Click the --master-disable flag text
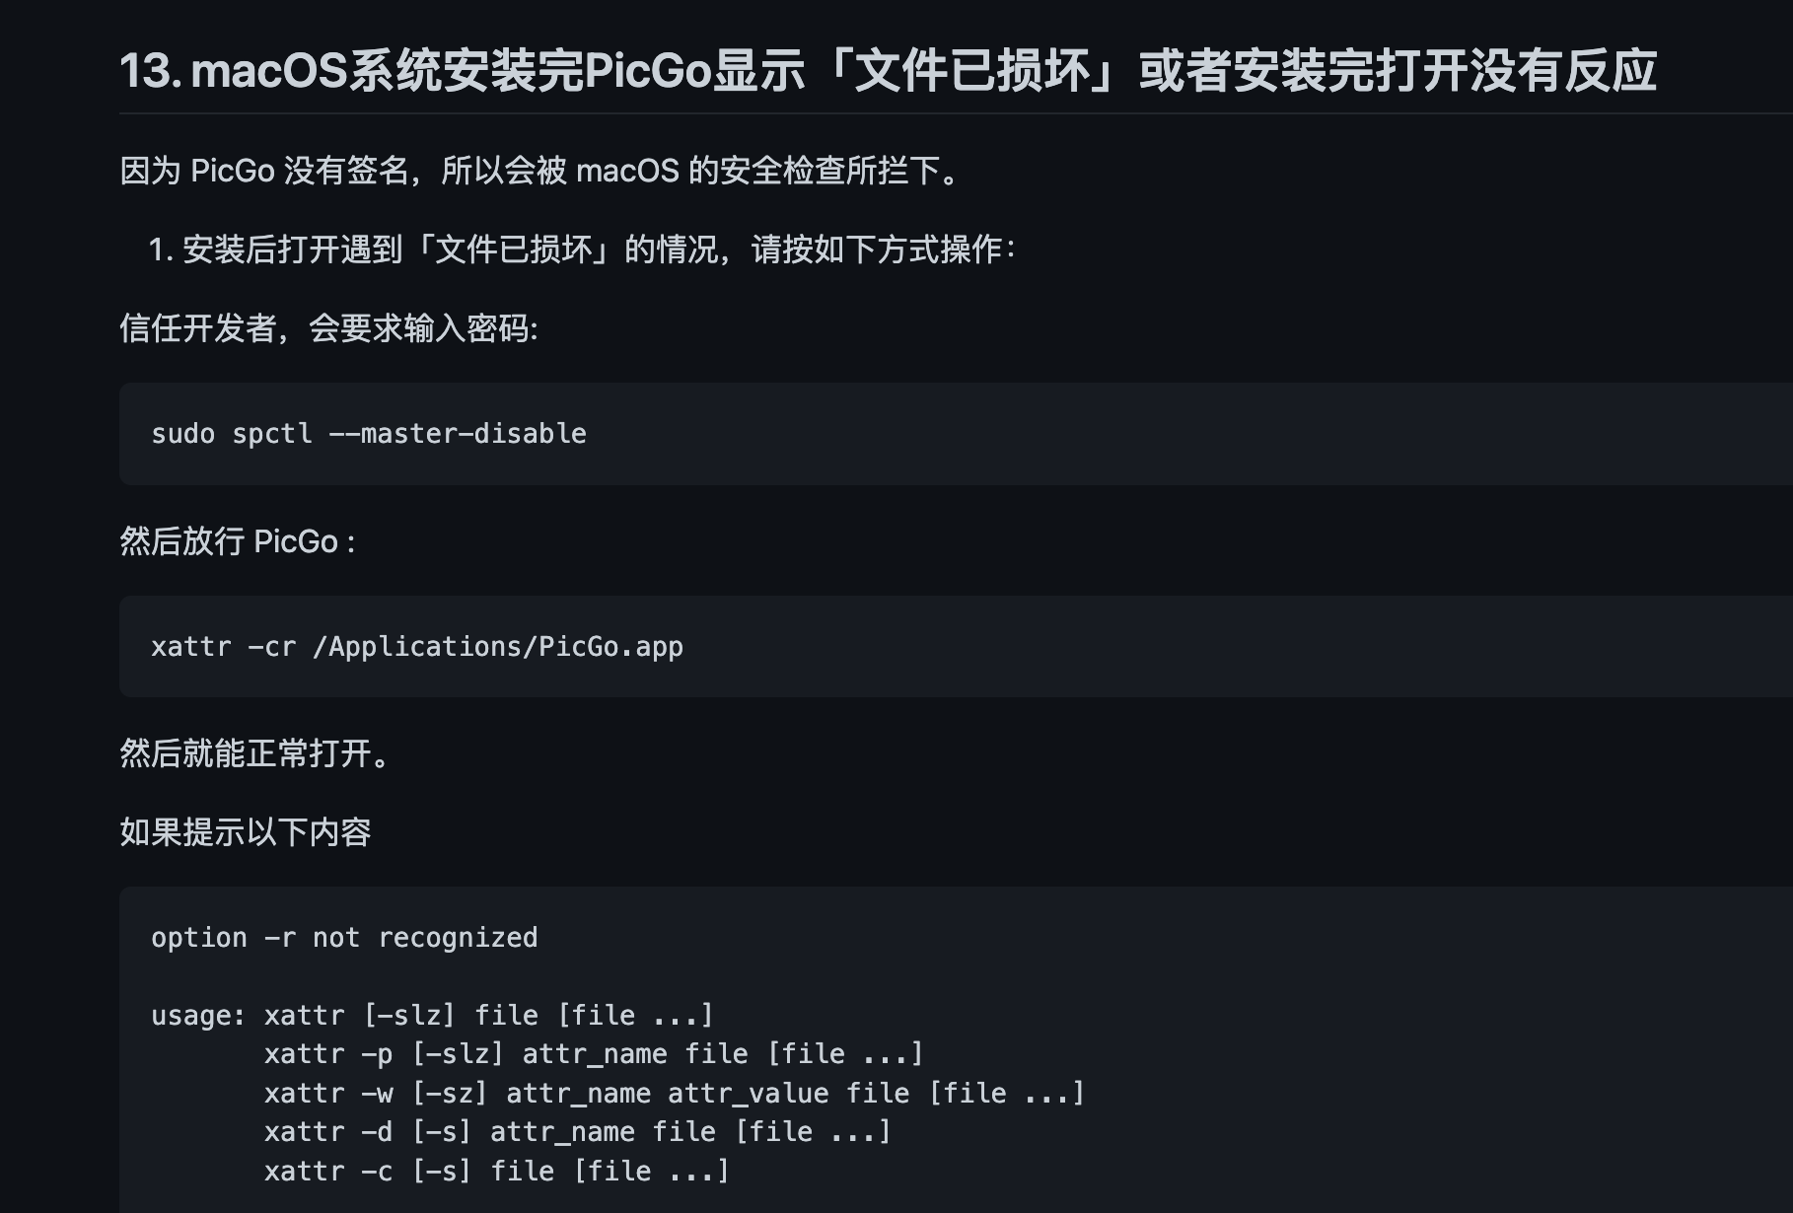Viewport: 1793px width, 1213px height. (458, 434)
